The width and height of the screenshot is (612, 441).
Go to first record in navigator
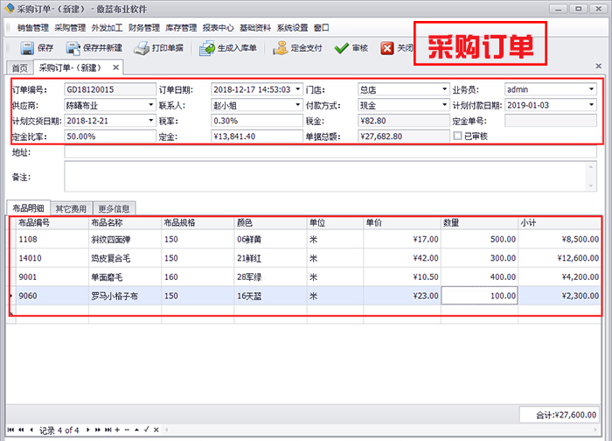(x=10, y=430)
